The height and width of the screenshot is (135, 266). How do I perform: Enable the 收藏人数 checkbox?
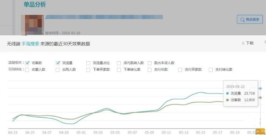point(27,70)
